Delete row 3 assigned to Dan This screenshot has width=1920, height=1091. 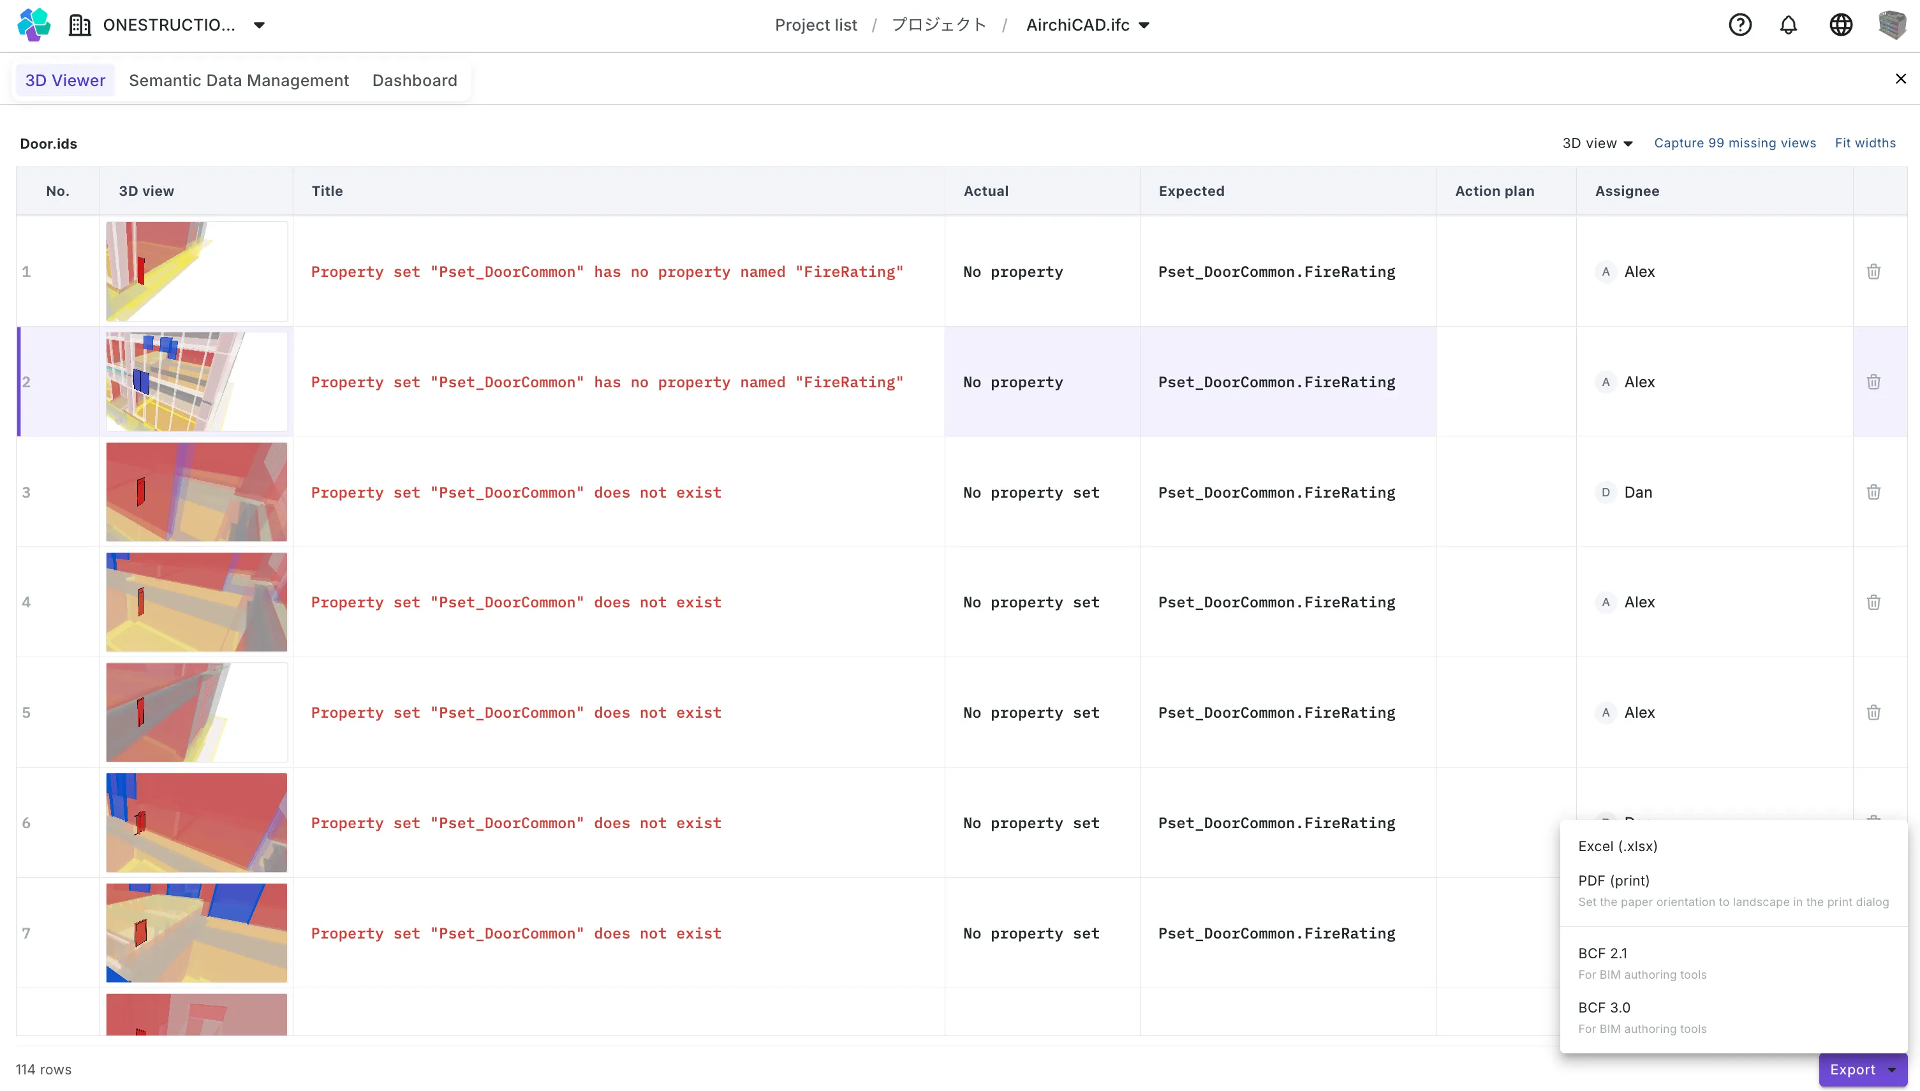coord(1873,493)
